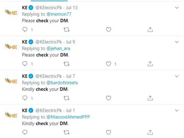Viewport: 184px width, 138px height.
Task: Reply to the Jul 1 tweet
Action: (25, 132)
